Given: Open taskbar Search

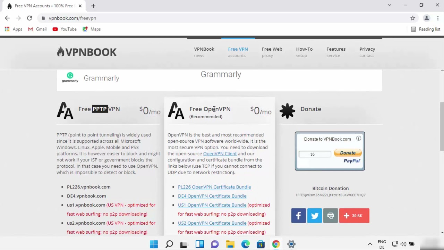Looking at the screenshot, I should point(169,244).
